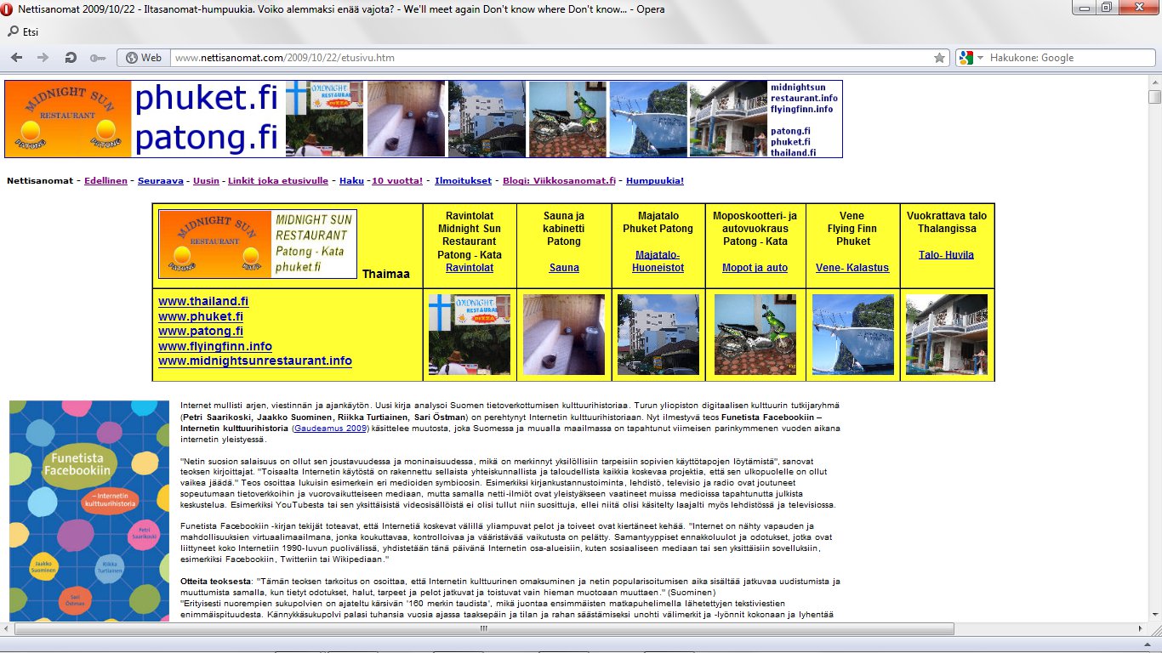Open the Edellinen navigation link

pyautogui.click(x=105, y=181)
